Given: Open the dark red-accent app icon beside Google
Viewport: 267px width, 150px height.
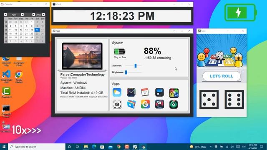Looking at the screenshot, I should pos(159,104).
